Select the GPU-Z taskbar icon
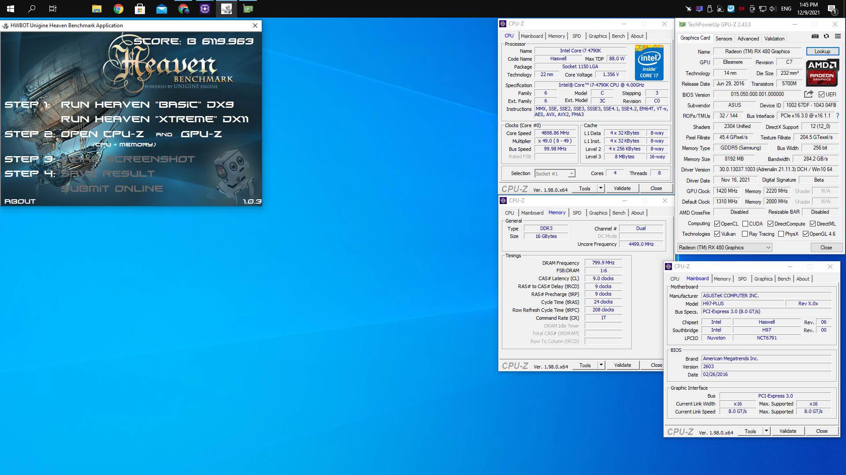This screenshot has height=475, width=846. click(x=248, y=8)
